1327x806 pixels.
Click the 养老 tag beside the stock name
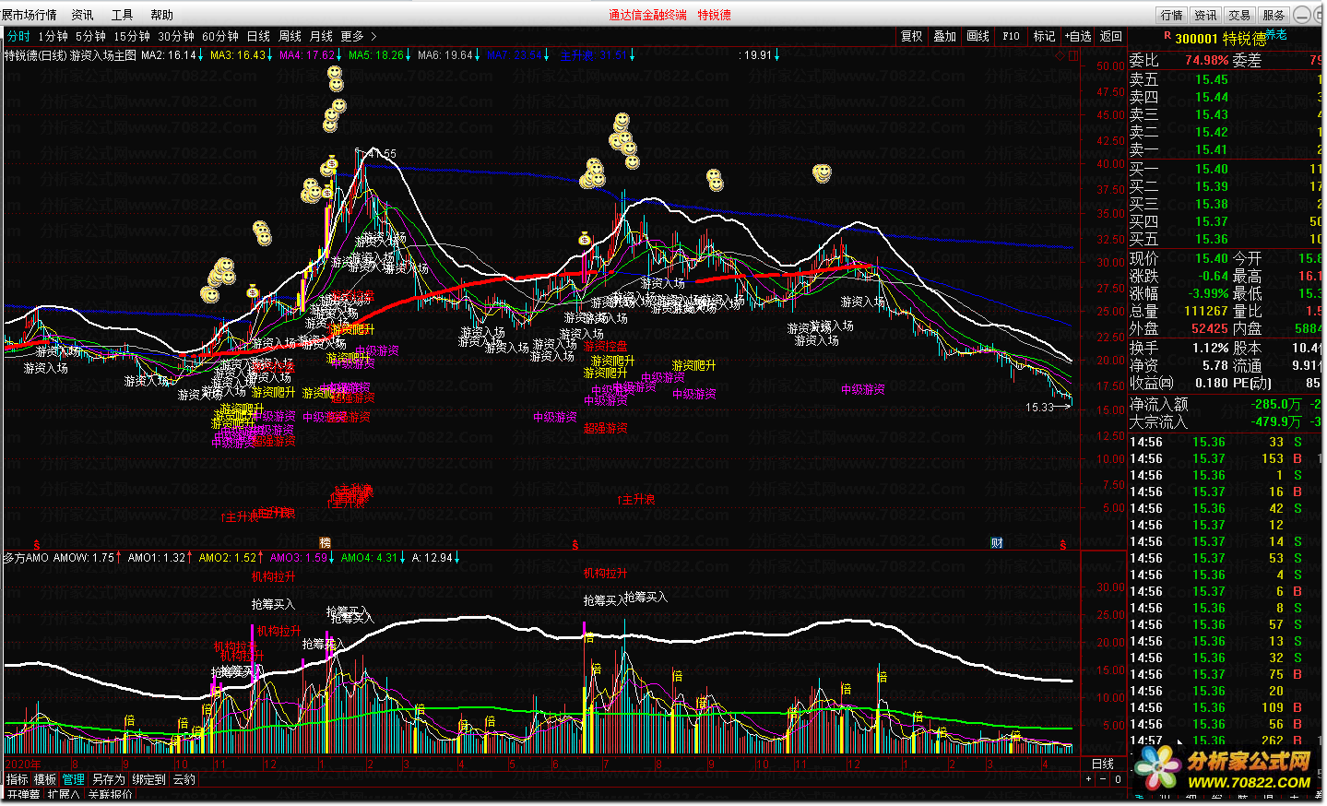(x=1276, y=34)
